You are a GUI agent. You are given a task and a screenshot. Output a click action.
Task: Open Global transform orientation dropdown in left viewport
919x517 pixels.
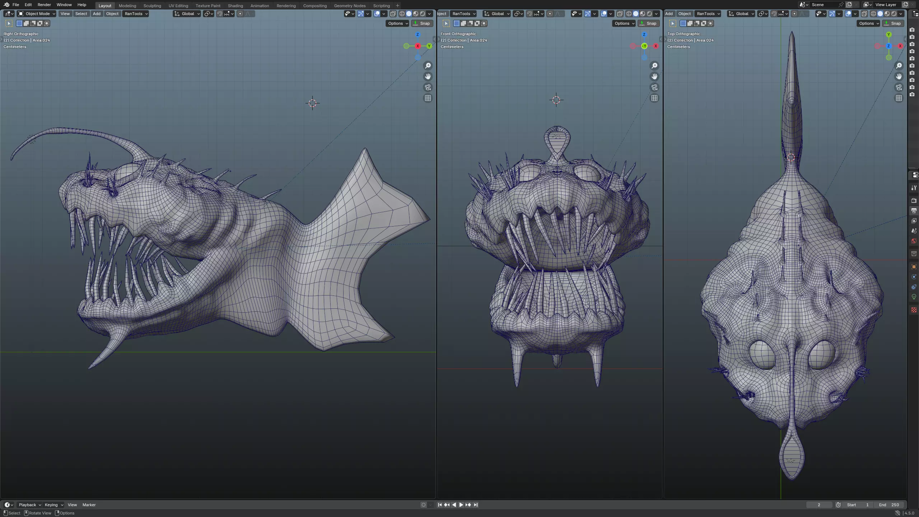(x=187, y=14)
